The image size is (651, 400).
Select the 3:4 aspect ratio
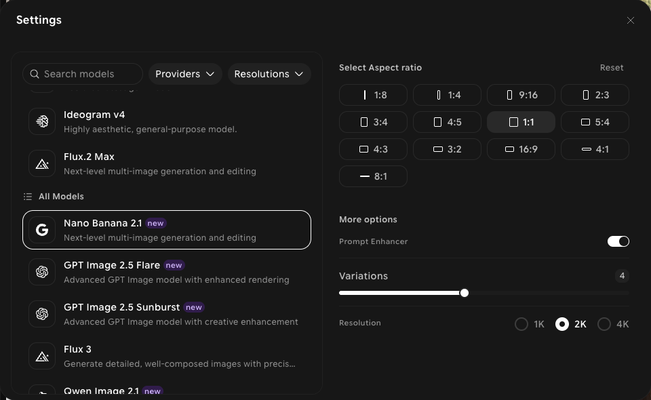pyautogui.click(x=373, y=122)
